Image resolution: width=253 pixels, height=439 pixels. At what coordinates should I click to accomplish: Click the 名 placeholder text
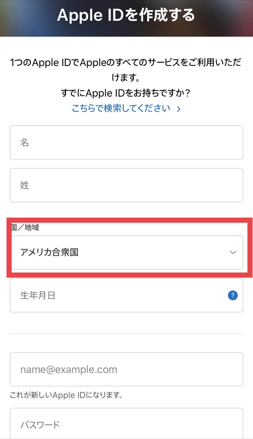[24, 142]
